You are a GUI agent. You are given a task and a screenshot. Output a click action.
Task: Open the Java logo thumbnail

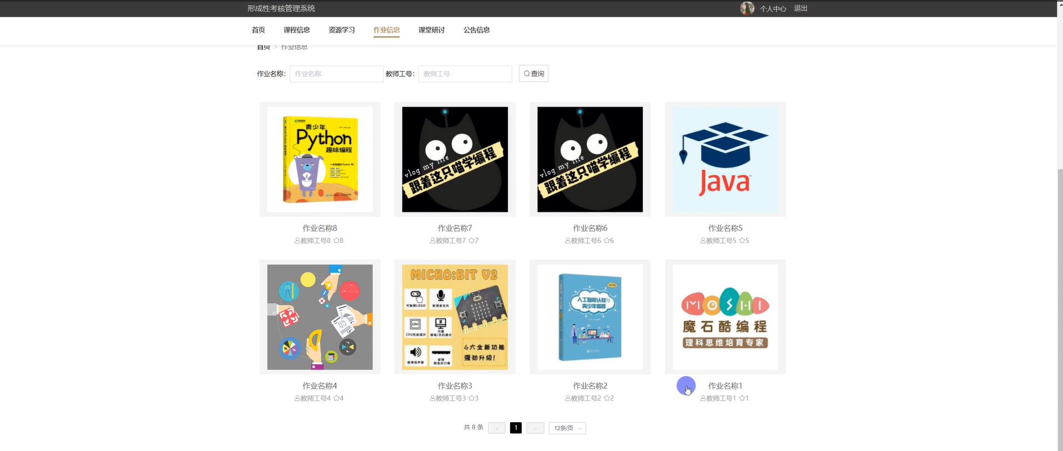click(x=725, y=159)
